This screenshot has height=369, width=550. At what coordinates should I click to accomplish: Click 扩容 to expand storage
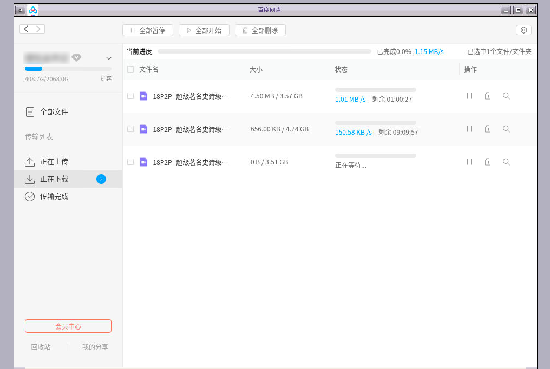(106, 79)
